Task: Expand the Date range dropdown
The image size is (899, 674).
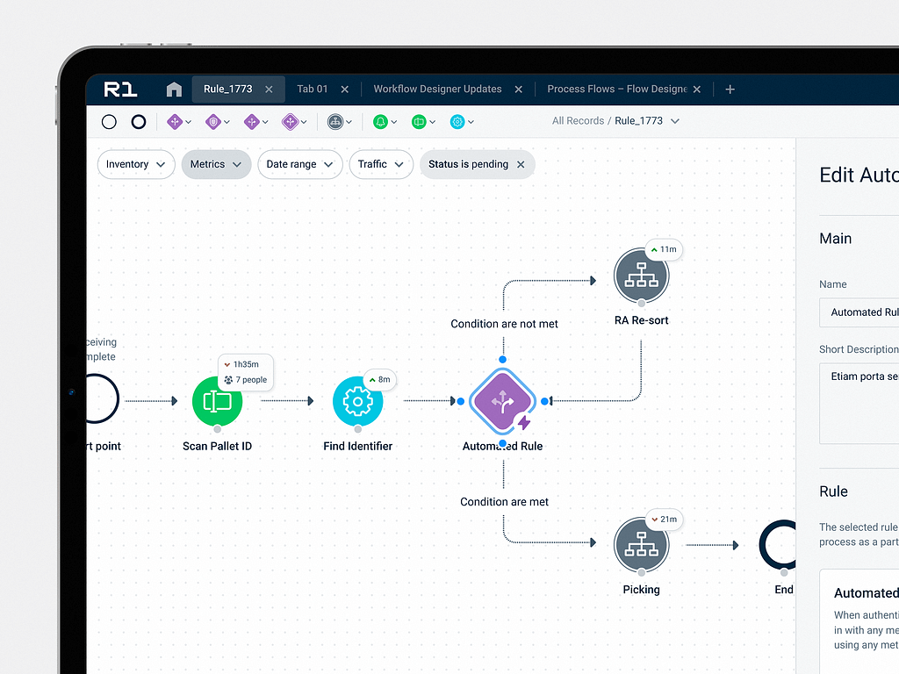Action: tap(300, 164)
